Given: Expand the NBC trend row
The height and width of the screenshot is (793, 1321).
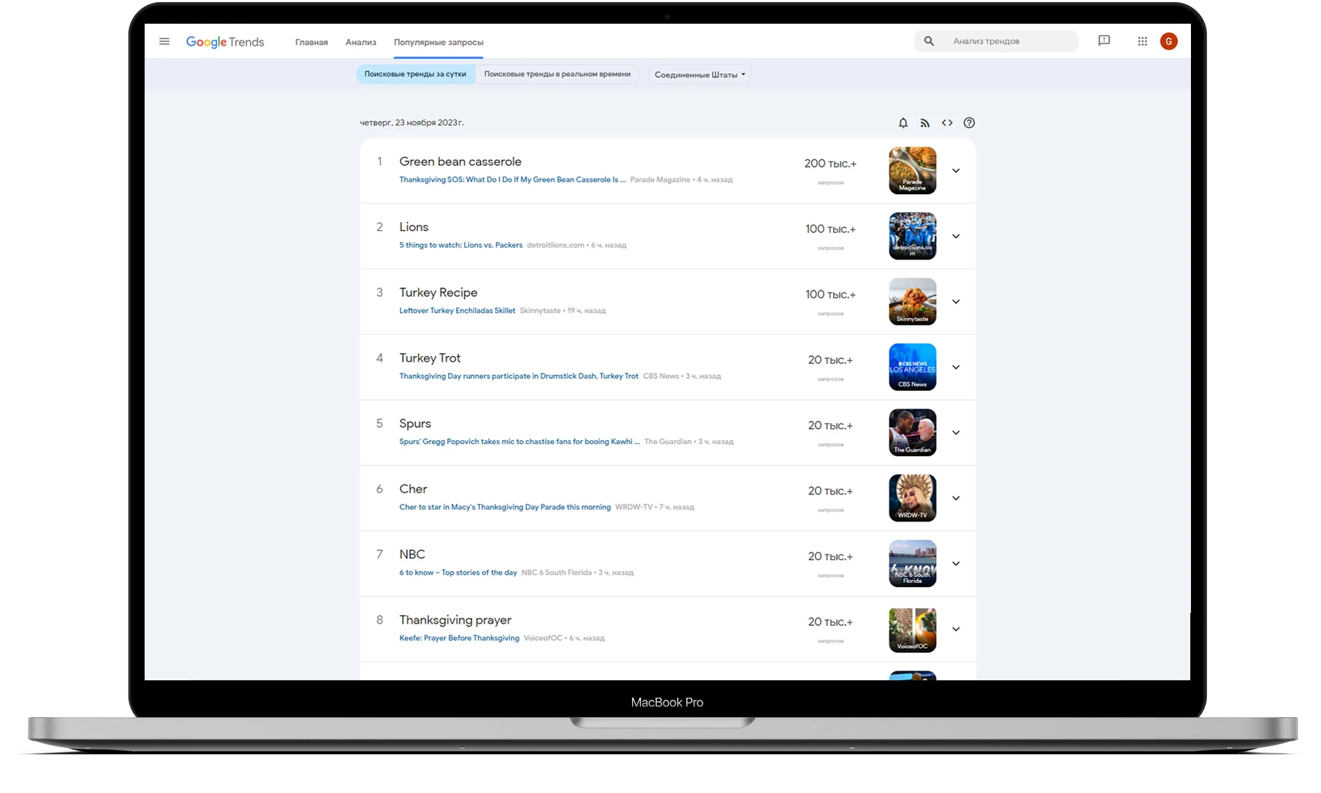Looking at the screenshot, I should pyautogui.click(x=956, y=563).
